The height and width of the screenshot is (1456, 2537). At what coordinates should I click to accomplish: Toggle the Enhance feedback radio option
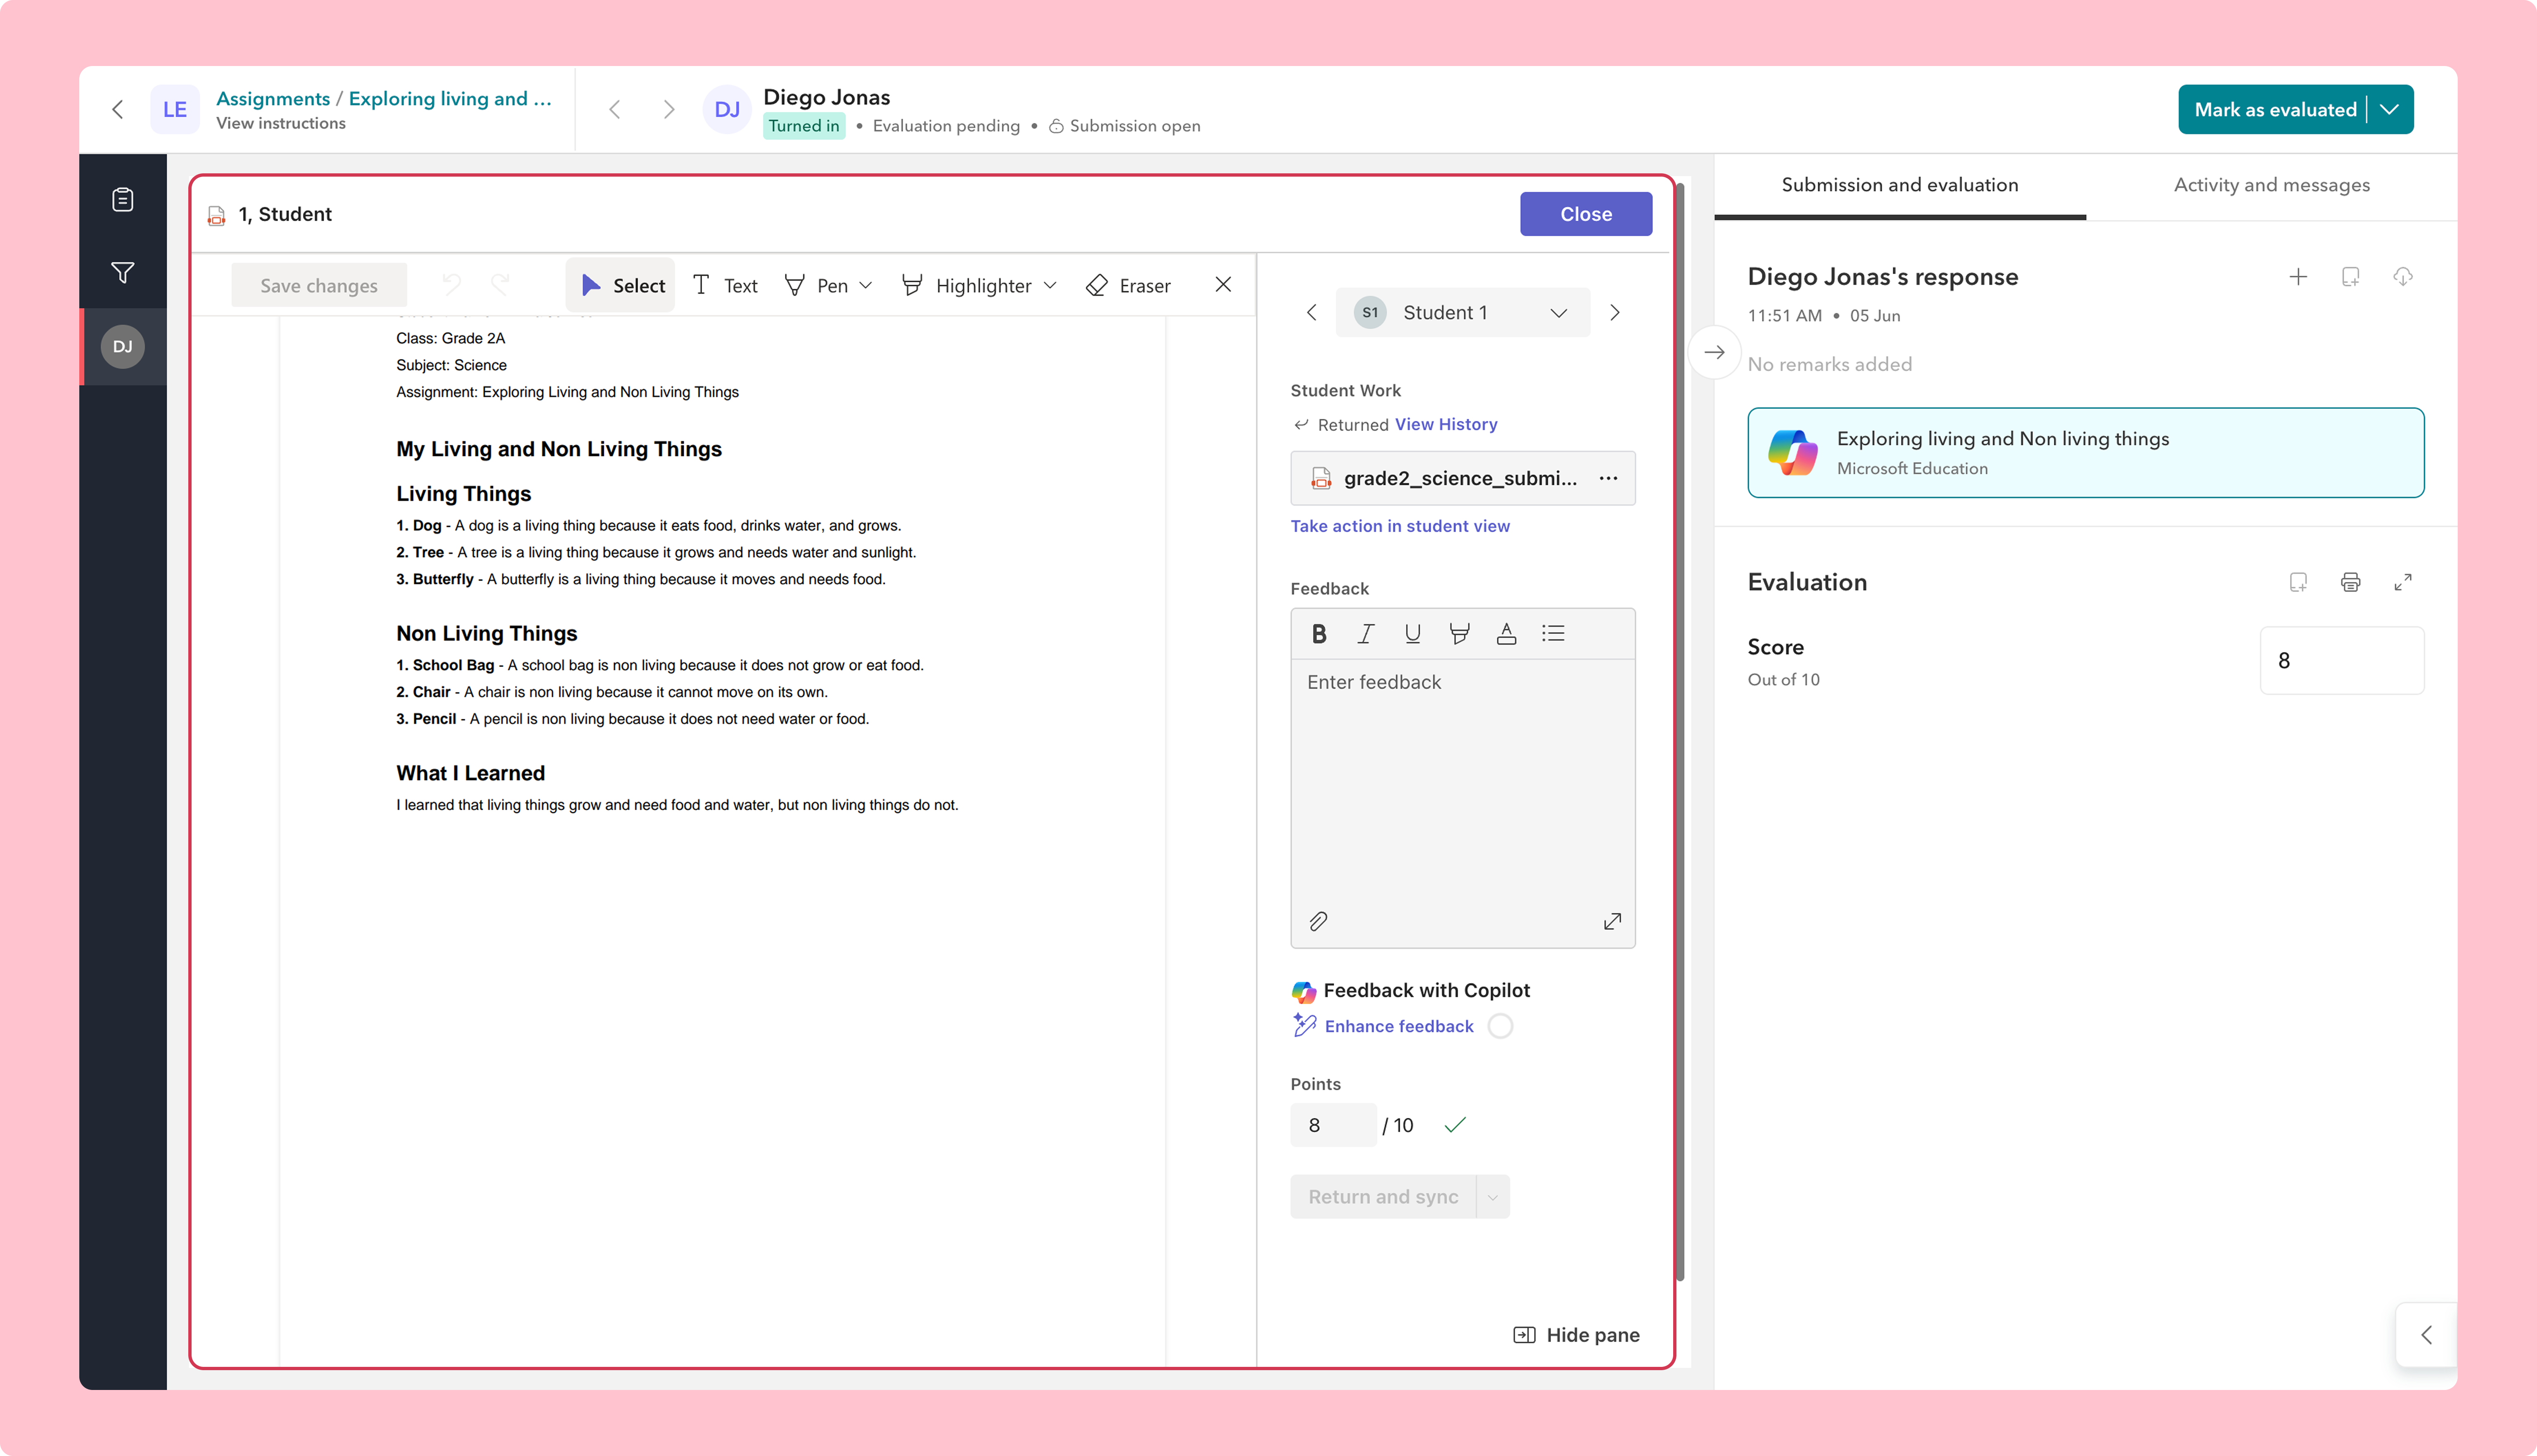1501,1026
